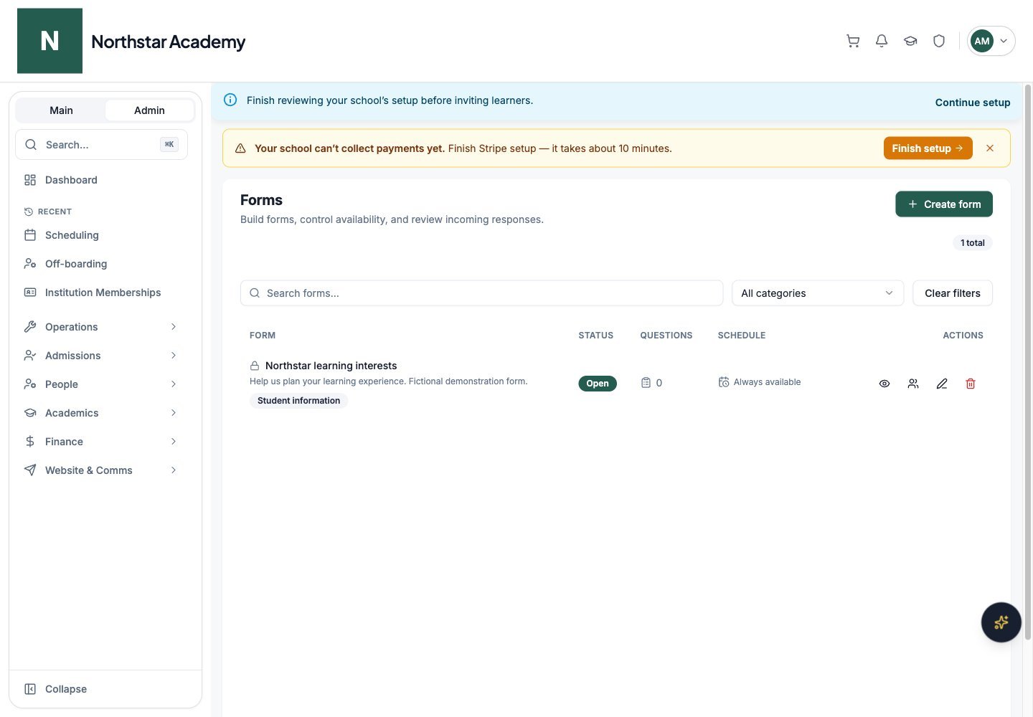
Task: Expand the Operations section
Action: tap(101, 327)
